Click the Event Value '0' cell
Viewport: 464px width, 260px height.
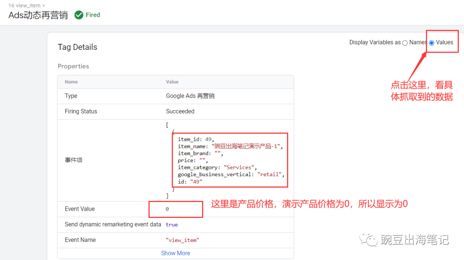click(167, 209)
